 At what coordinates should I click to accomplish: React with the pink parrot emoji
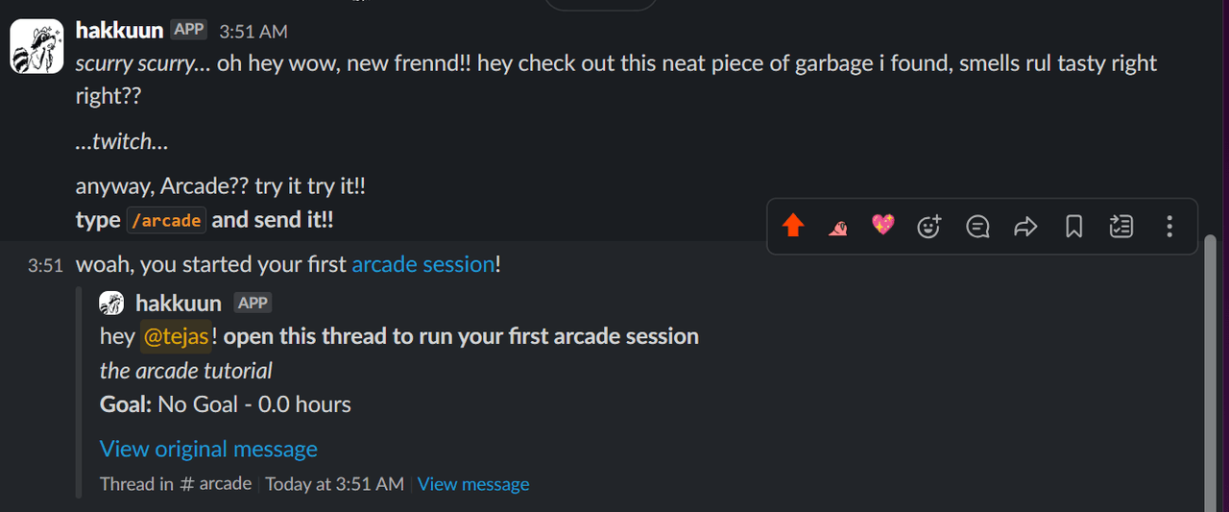tap(837, 227)
